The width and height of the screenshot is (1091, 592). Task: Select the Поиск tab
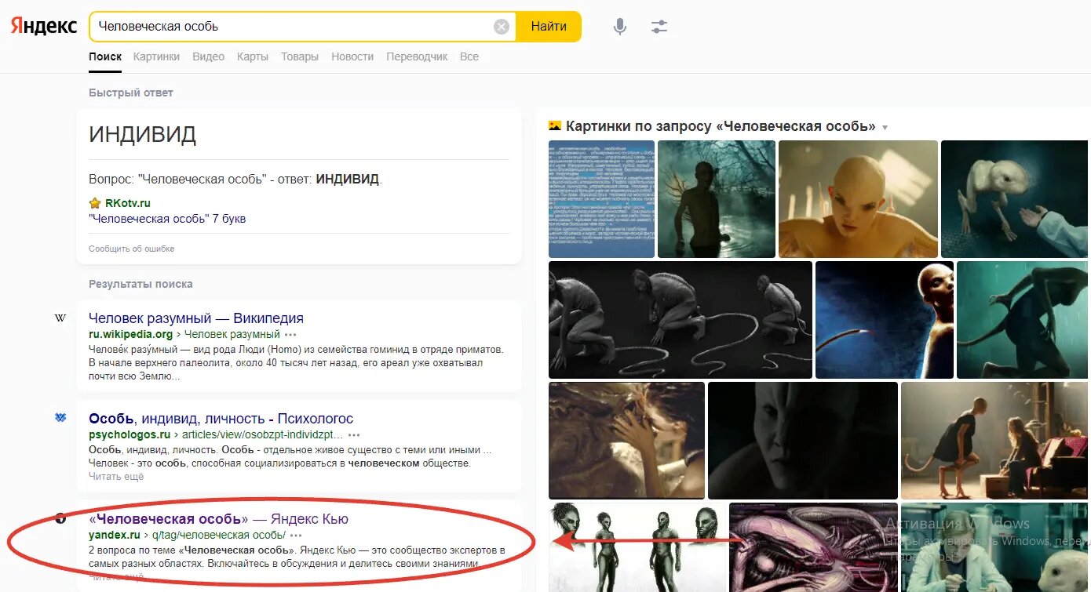105,56
